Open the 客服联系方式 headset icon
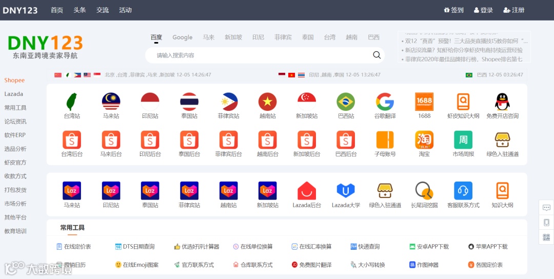 coord(463,191)
